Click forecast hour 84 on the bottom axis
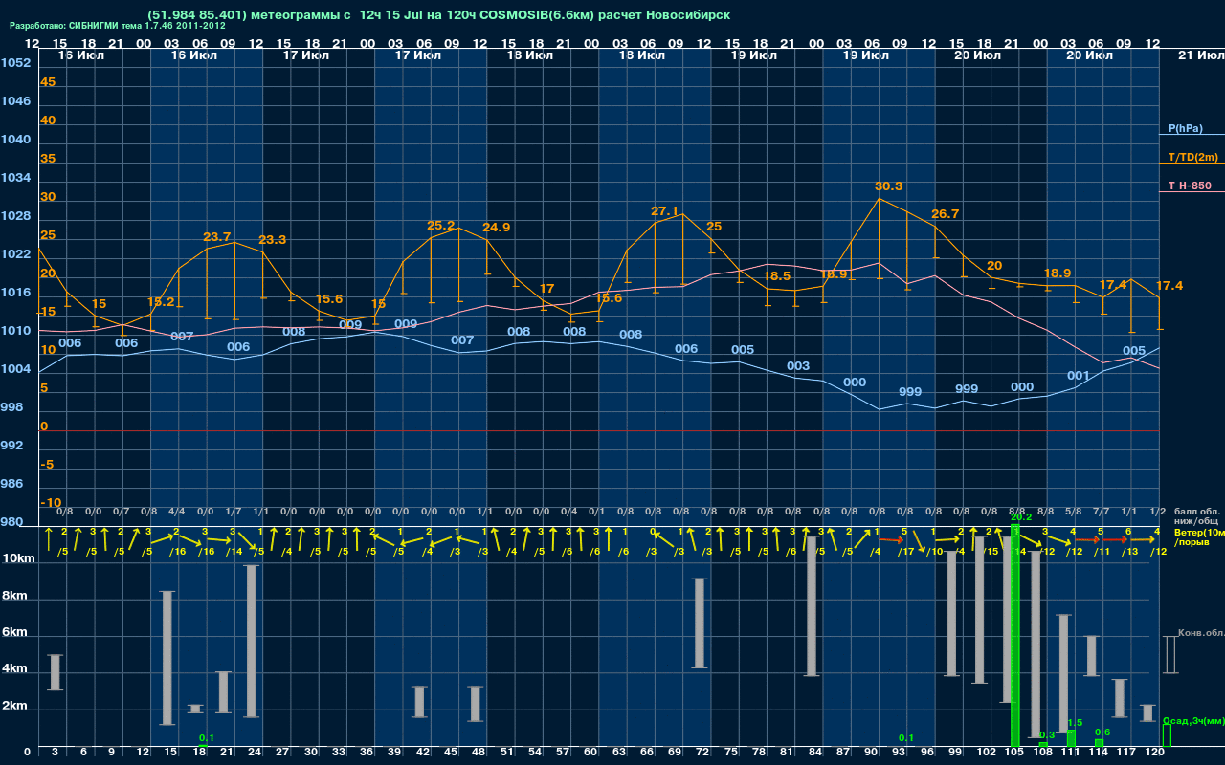Viewport: 1225px width, 765px height. tap(814, 754)
